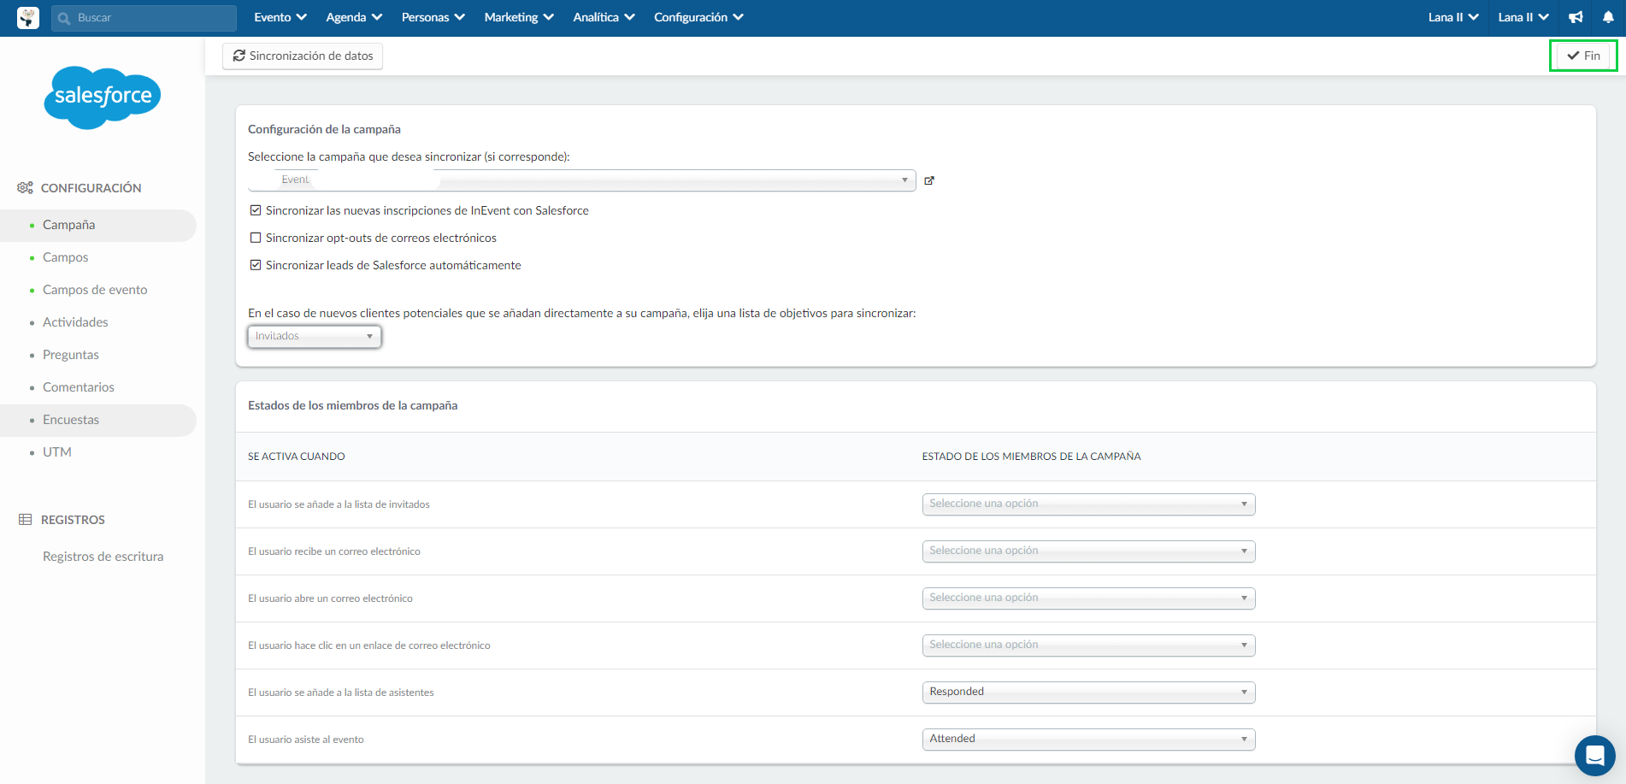Expand the second Lana II user dropdown
Image resolution: width=1626 pixels, height=784 pixels.
[x=1523, y=17]
